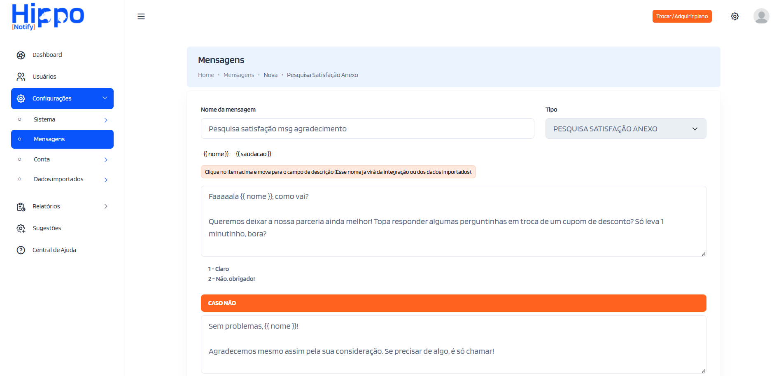This screenshot has height=376, width=781.
Task: Go to Home breadcrumb link
Action: coord(206,75)
